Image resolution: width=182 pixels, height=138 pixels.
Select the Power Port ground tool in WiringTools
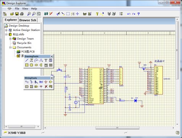coord(46,82)
